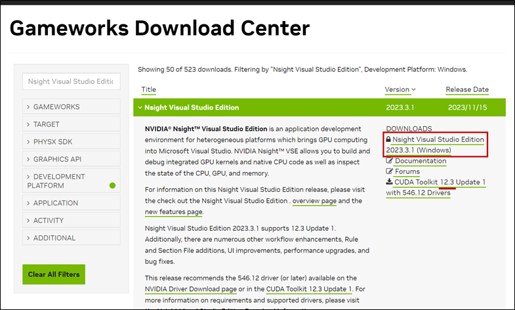Expand the APPLICATION filter section
The width and height of the screenshot is (515, 310).
(72, 203)
